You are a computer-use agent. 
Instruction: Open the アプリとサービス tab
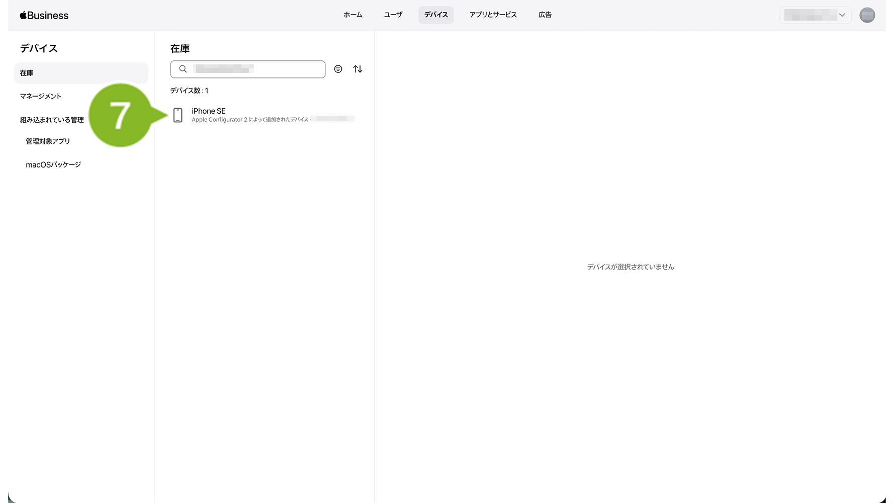[493, 15]
